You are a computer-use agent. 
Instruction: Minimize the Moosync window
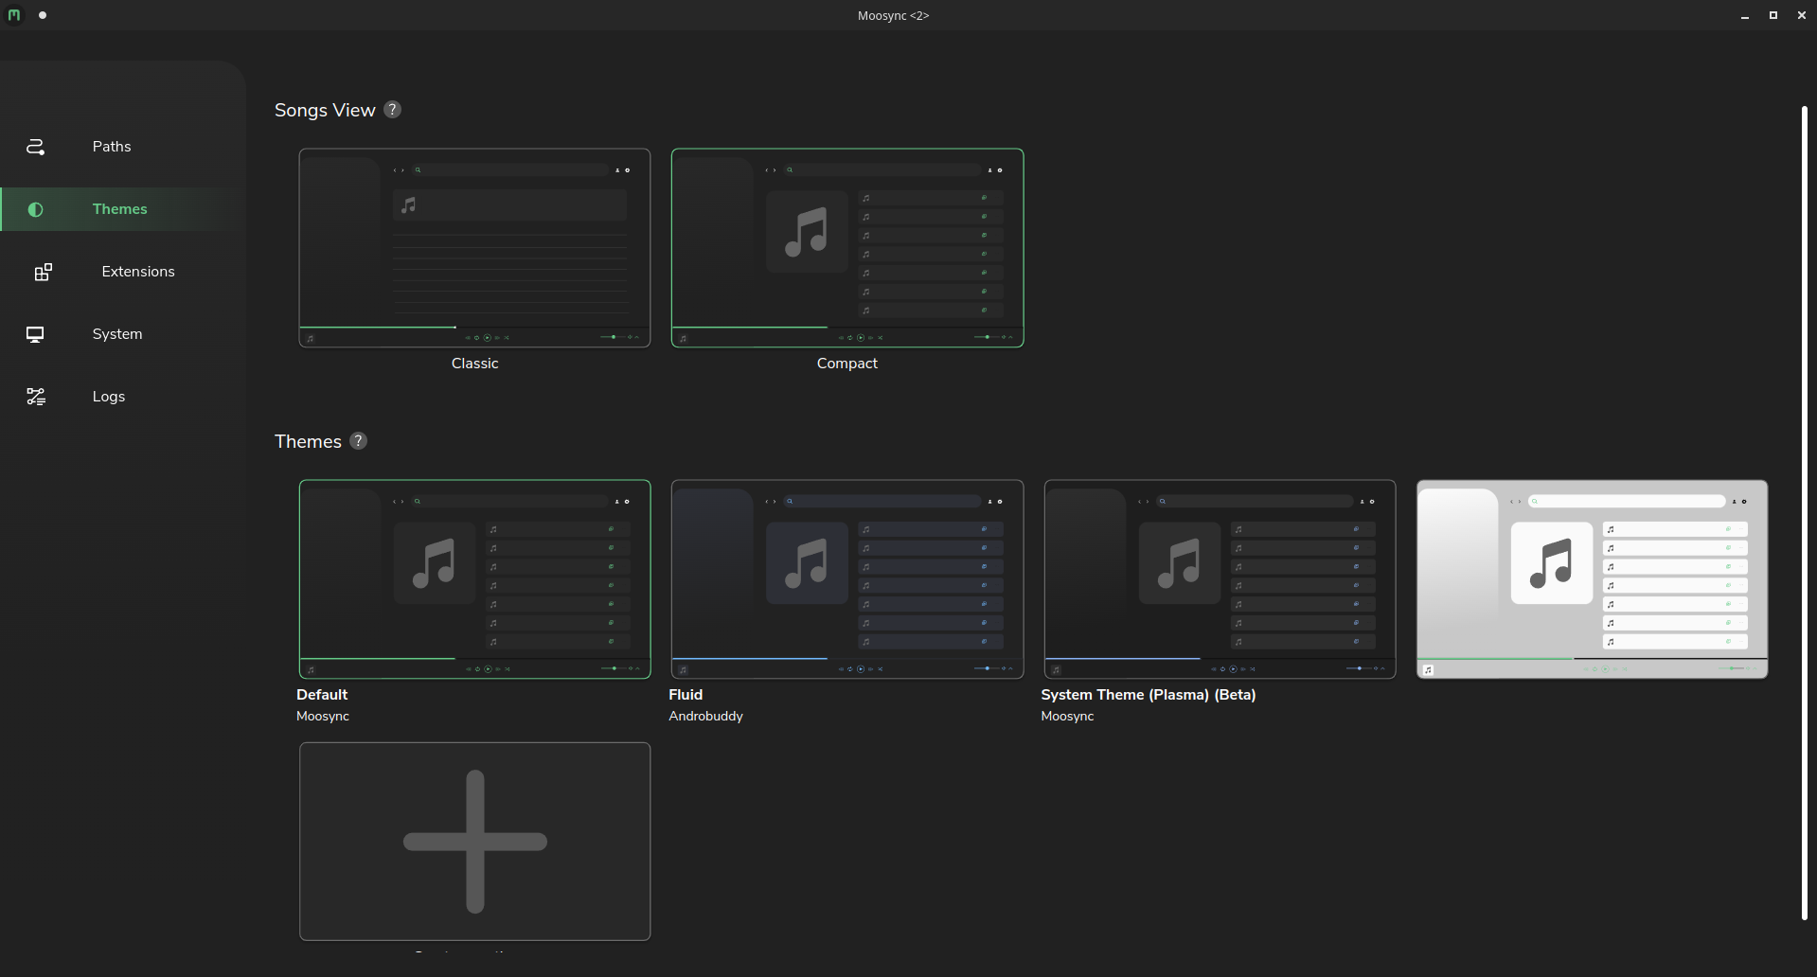[x=1745, y=16]
